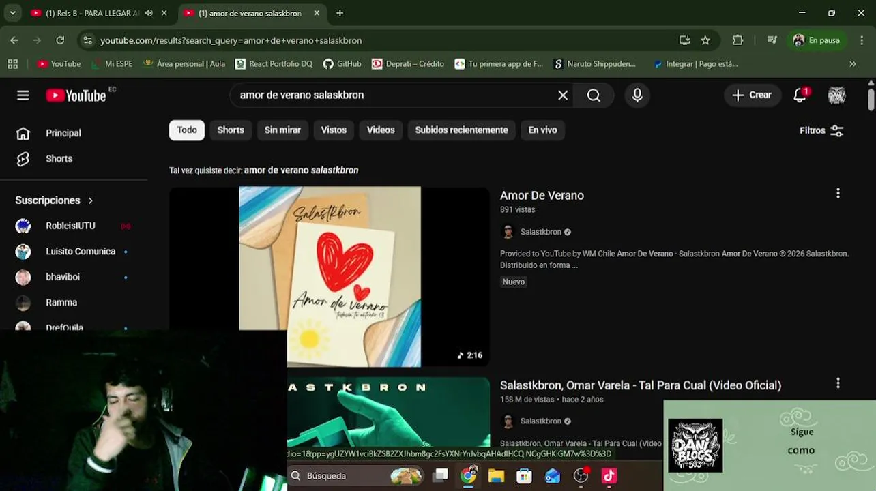Open the YouTube account avatar menu
The height and width of the screenshot is (491, 876).
click(836, 95)
